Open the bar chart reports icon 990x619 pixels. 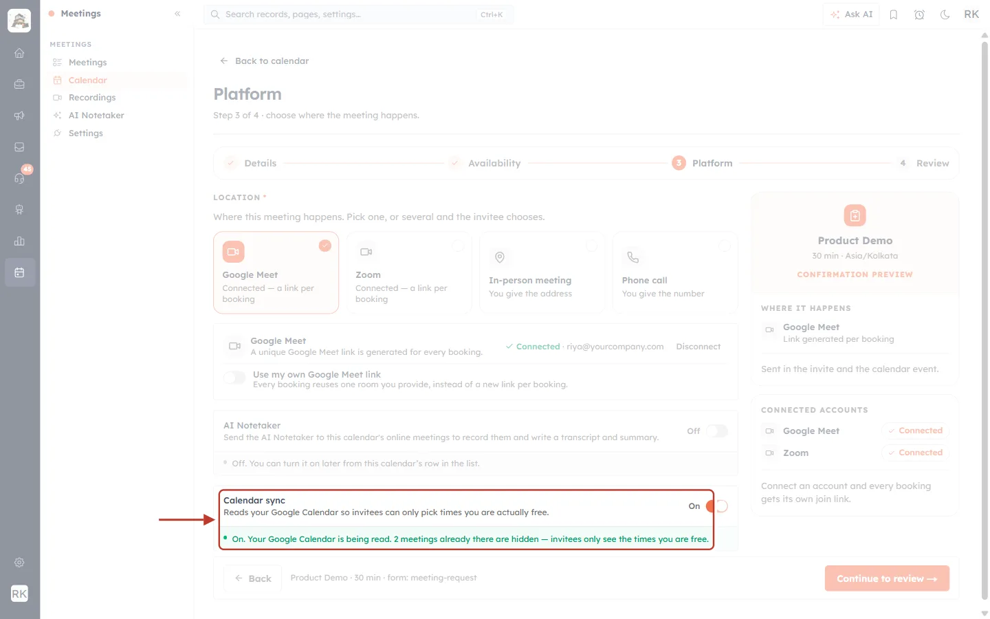click(19, 241)
